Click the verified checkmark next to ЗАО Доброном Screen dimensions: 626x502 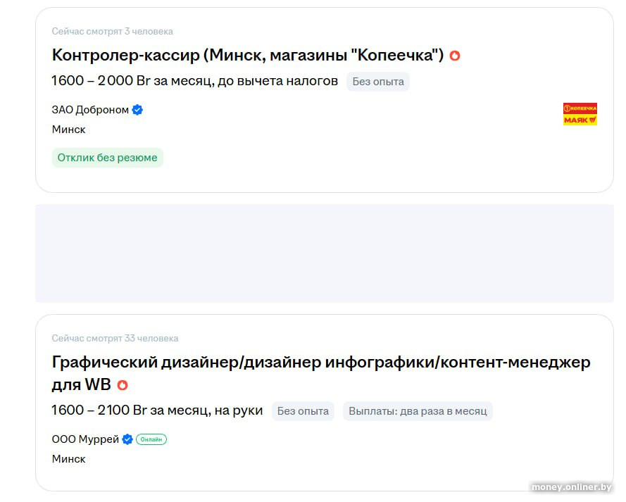[x=137, y=110]
